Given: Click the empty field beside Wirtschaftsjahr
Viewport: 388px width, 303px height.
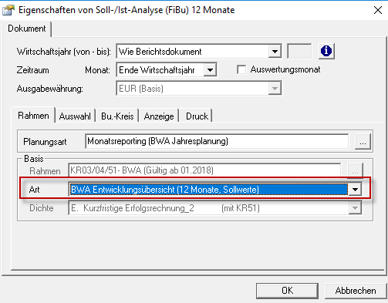Looking at the screenshot, I should pyautogui.click(x=299, y=52).
